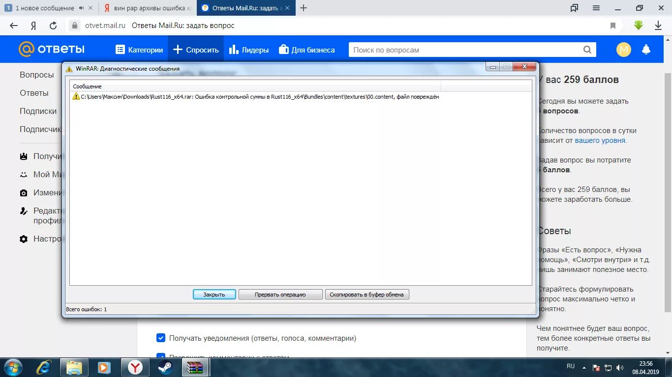
Task: Click the WinRAR dialog warning title icon
Action: (x=69, y=69)
